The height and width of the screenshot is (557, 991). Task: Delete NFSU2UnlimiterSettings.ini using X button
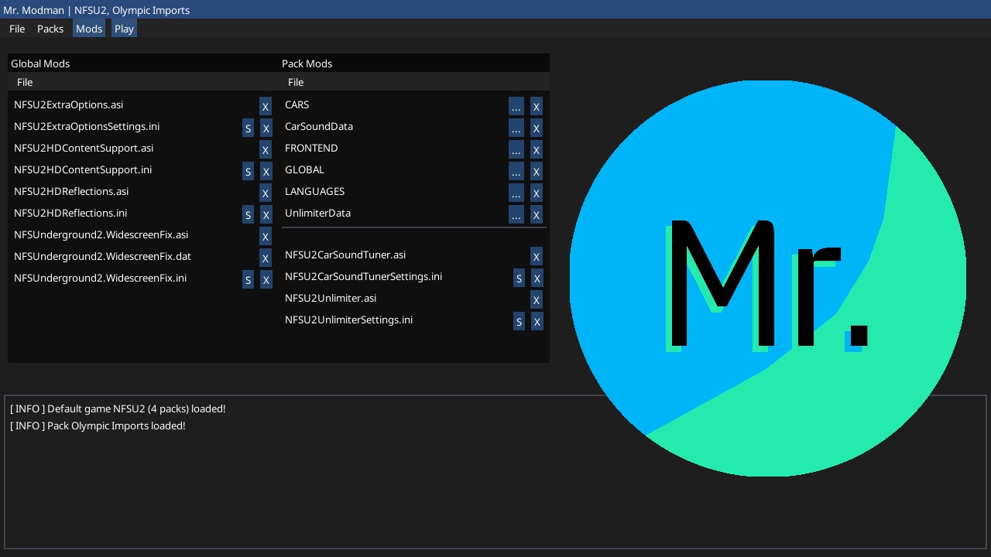click(537, 322)
